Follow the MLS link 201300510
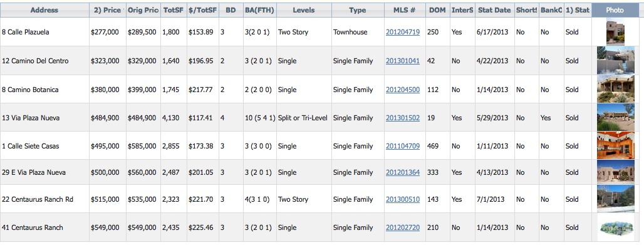644x245 pixels. (x=402, y=199)
